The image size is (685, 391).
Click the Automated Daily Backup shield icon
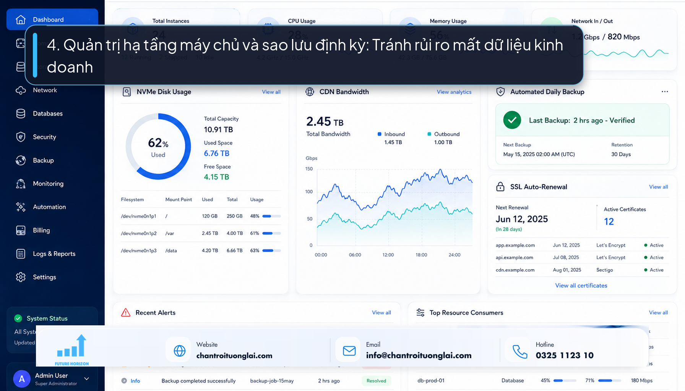[500, 92]
